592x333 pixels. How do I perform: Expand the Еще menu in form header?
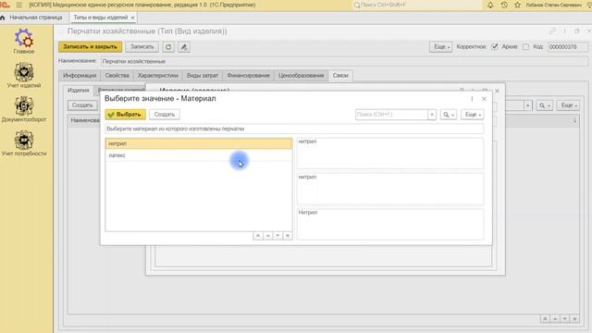[x=440, y=47]
